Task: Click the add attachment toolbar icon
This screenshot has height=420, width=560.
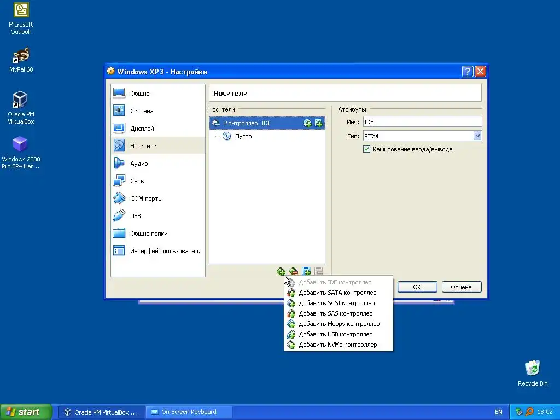Action: click(306, 271)
